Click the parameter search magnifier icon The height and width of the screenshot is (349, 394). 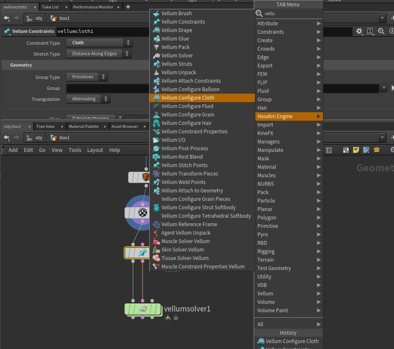(381, 31)
